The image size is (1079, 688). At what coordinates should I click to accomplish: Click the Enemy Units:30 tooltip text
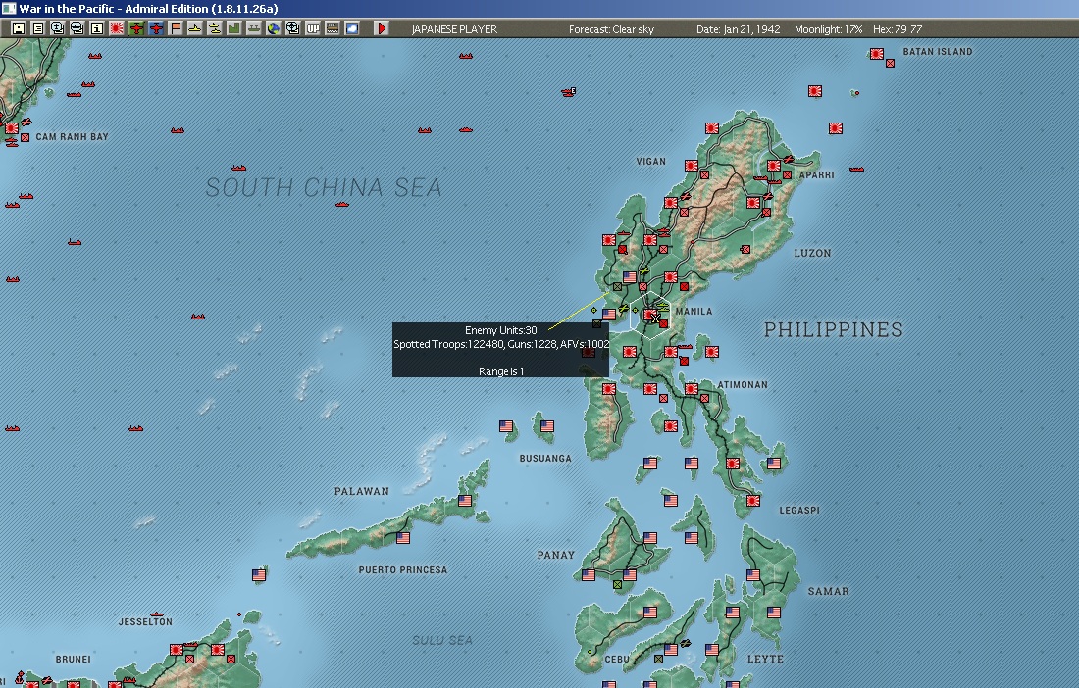click(x=501, y=330)
